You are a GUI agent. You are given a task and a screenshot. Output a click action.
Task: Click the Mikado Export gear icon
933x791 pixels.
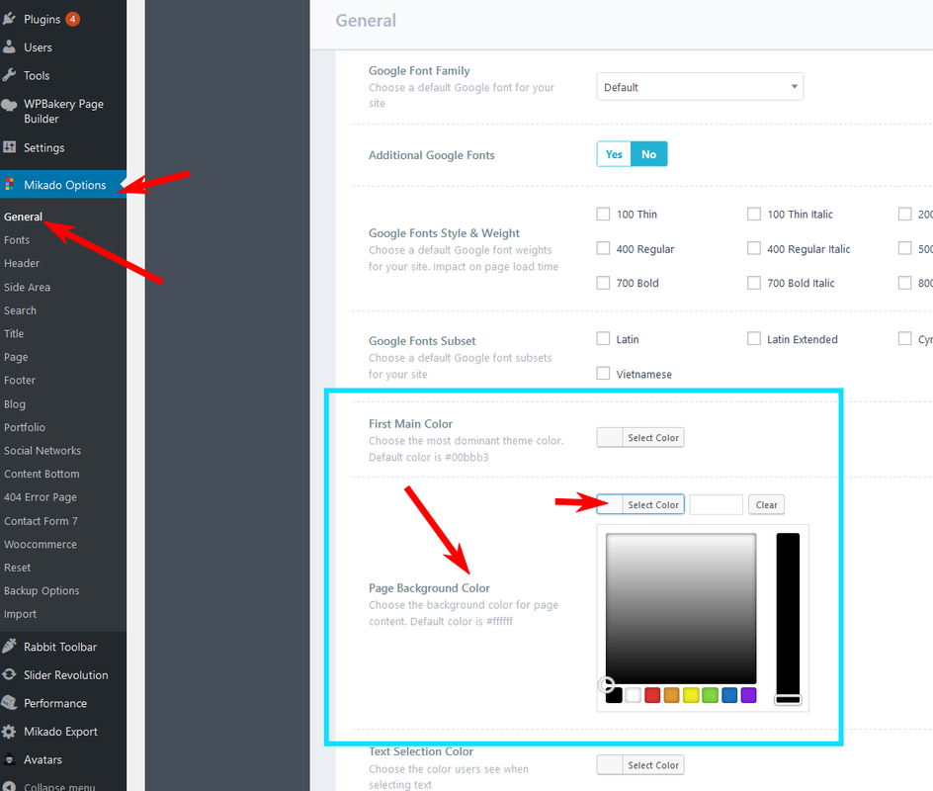coord(9,732)
